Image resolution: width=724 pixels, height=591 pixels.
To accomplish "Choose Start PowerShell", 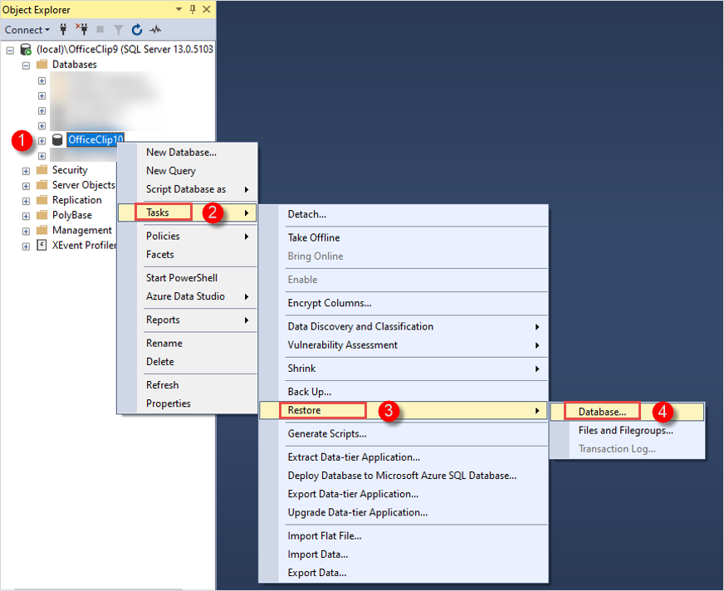I will tap(187, 278).
